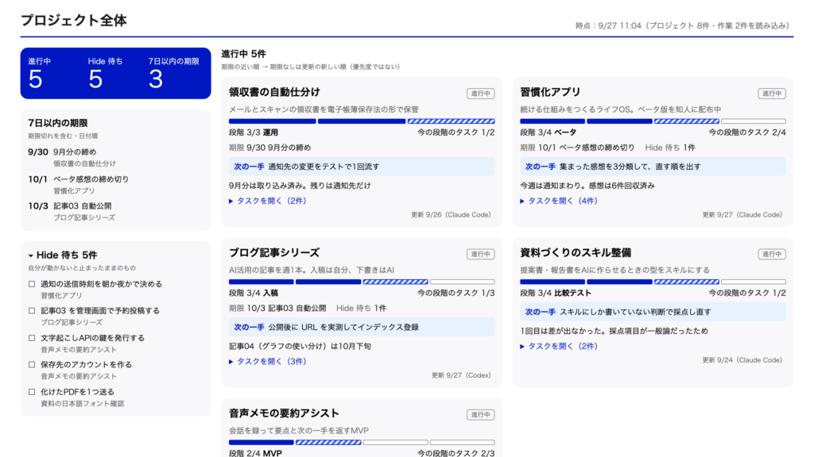Viewport: 814px width, 457px height.
Task: Click progress bar of ブログ記事シリーズ card
Action: coord(362,282)
